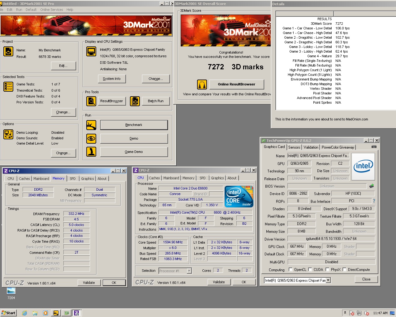Image resolution: width=396 pixels, height=317 pixels.
Task: Switch to the Sensors tab in GPU-Z
Action: [294, 147]
